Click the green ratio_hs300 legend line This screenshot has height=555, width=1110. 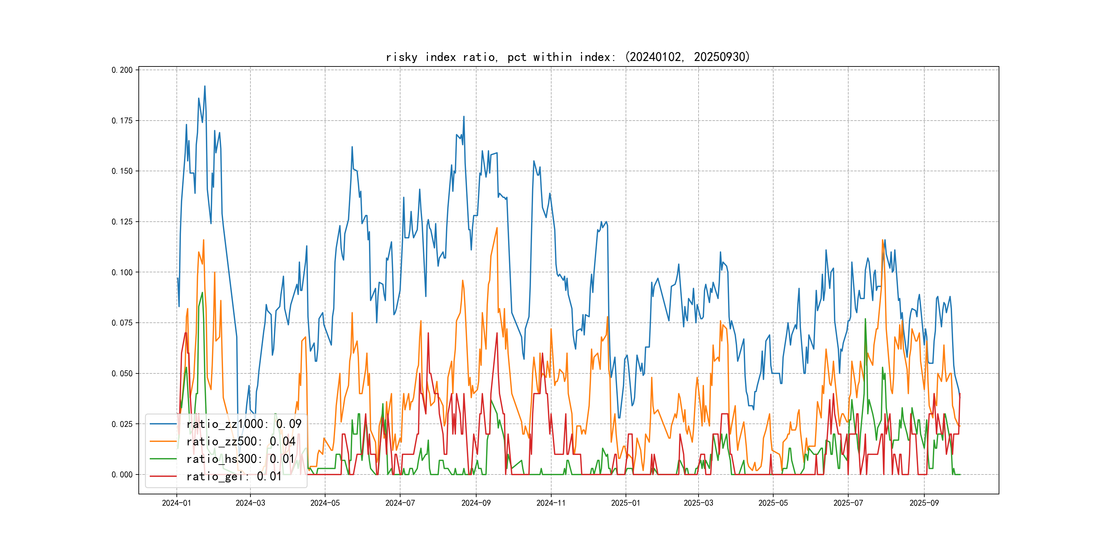pyautogui.click(x=163, y=459)
